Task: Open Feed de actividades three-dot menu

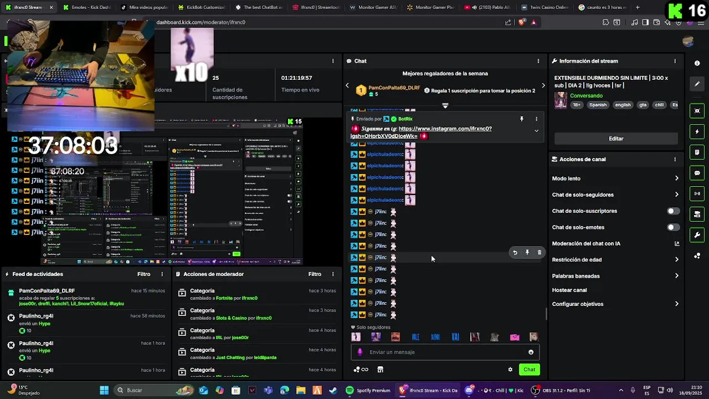Action: pyautogui.click(x=162, y=274)
